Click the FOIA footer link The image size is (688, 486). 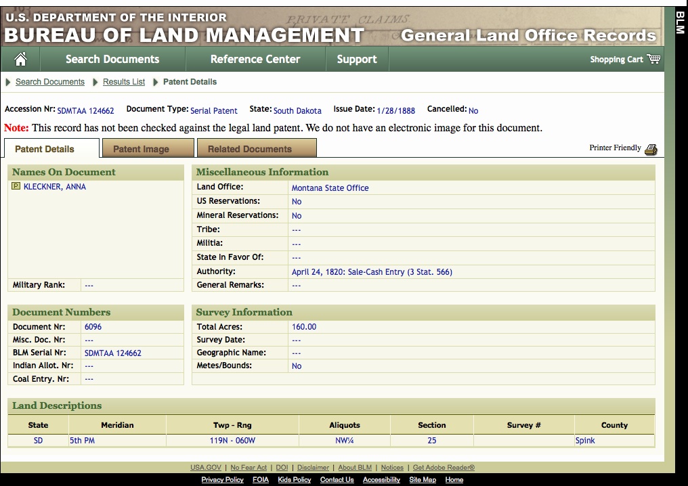[261, 480]
